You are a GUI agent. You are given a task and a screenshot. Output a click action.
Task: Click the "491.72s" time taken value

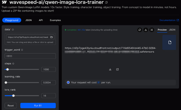(81, 30)
